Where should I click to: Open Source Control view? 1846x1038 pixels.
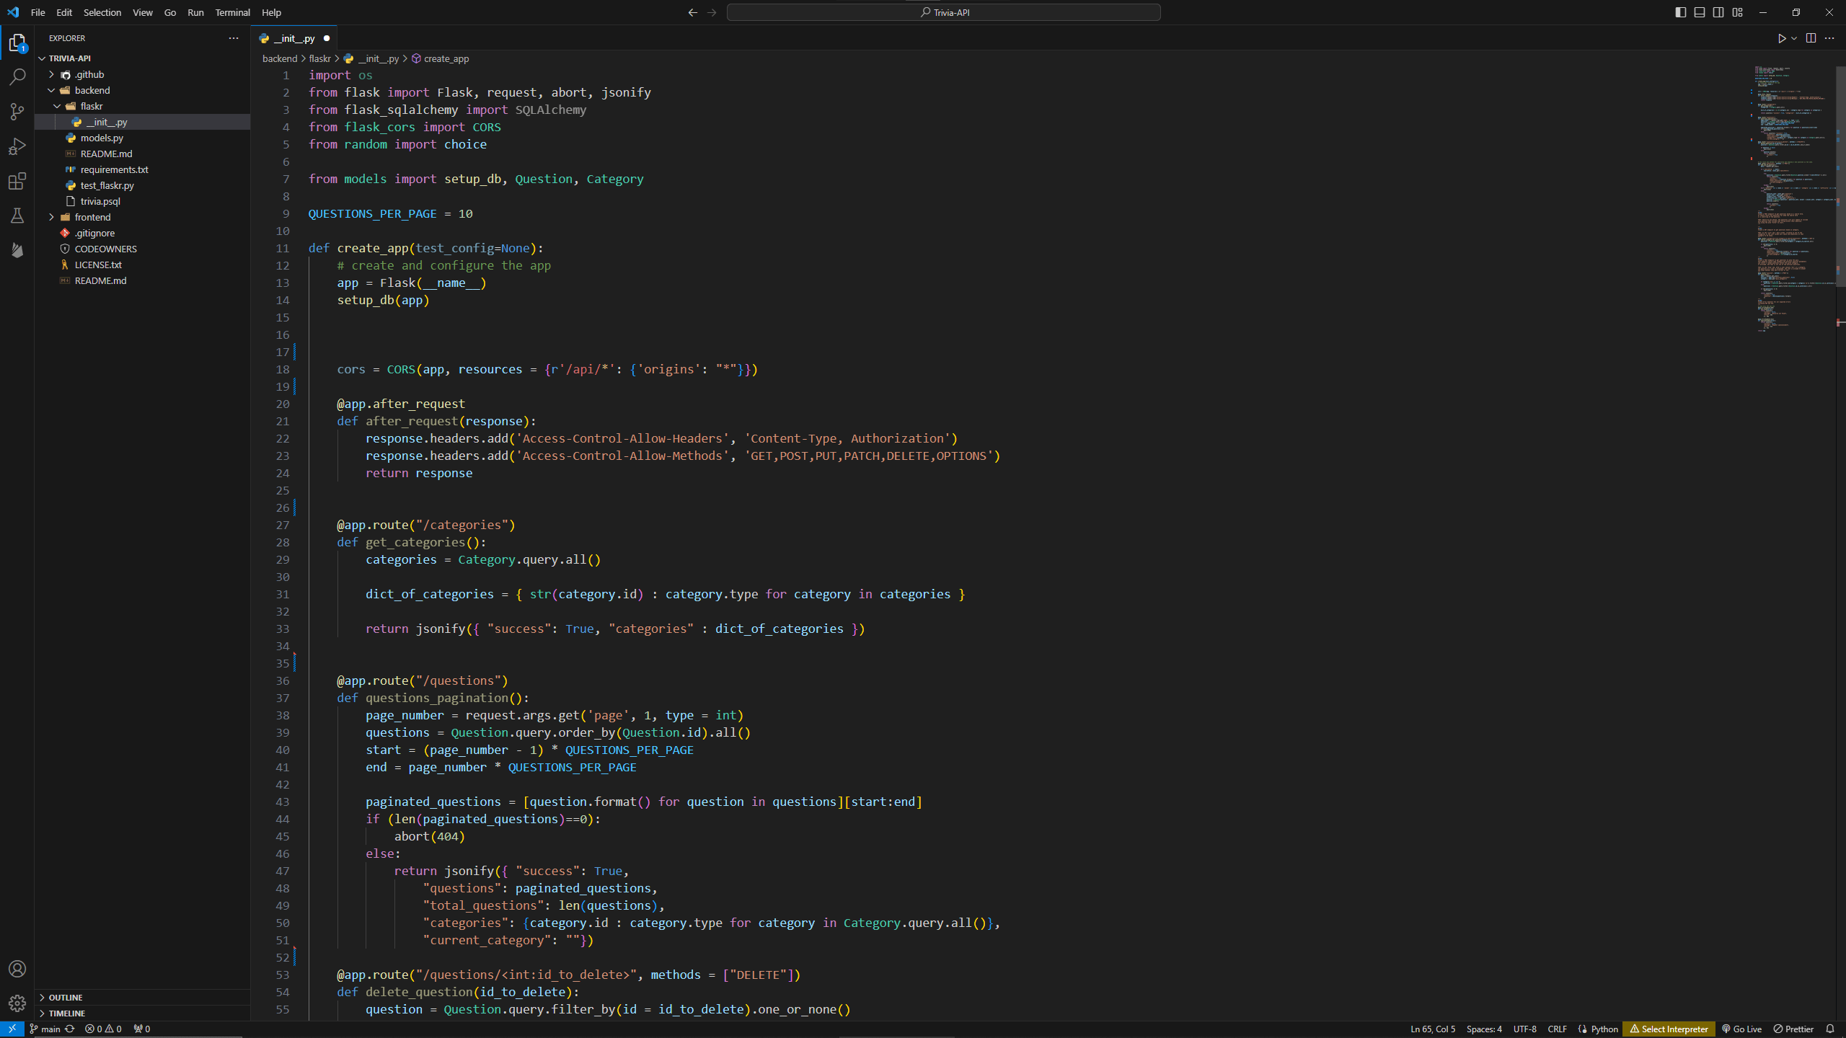(x=17, y=112)
